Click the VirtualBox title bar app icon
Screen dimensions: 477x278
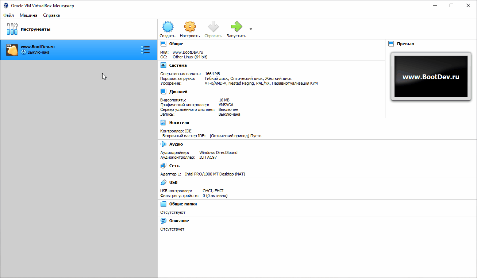click(6, 5)
